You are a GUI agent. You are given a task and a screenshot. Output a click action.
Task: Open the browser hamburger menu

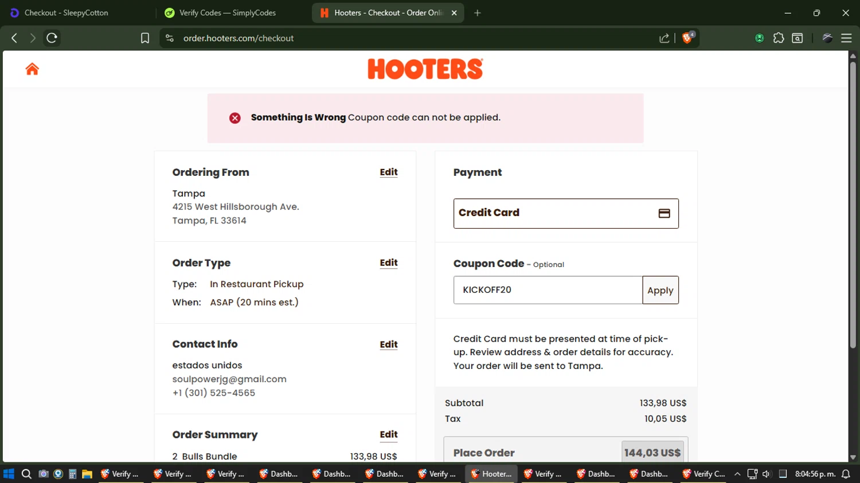point(846,38)
